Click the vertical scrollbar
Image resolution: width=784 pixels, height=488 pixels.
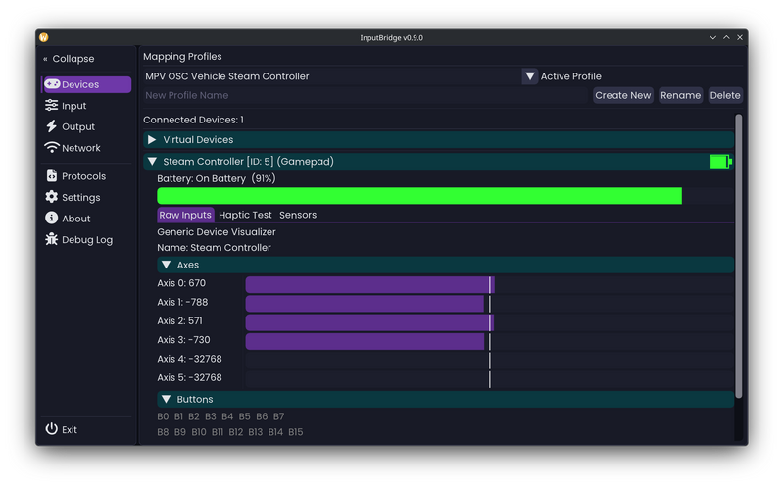(739, 256)
